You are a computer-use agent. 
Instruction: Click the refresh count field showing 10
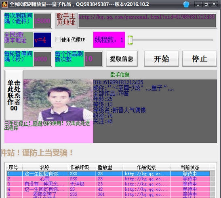[93, 59]
